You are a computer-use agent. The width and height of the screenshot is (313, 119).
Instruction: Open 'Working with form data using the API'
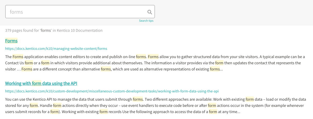point(41,83)
